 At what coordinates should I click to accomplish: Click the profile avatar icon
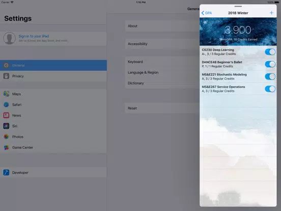point(9,38)
